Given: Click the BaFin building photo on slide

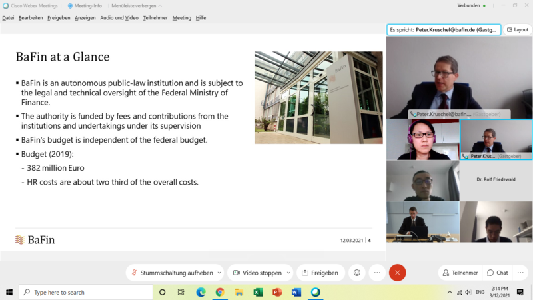Looking at the screenshot, I should point(318,97).
